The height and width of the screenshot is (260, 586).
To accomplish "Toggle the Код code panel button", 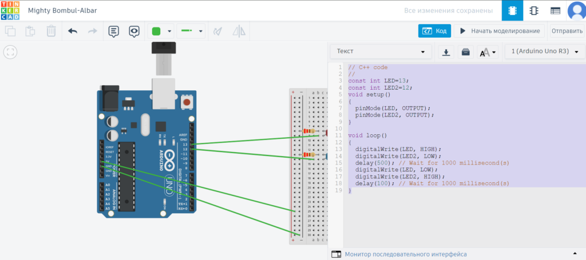I will [x=434, y=31].
